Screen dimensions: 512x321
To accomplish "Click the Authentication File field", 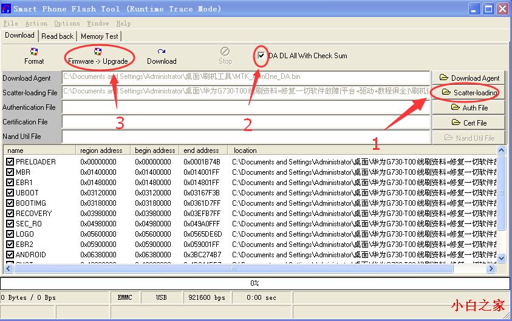I will point(246,107).
